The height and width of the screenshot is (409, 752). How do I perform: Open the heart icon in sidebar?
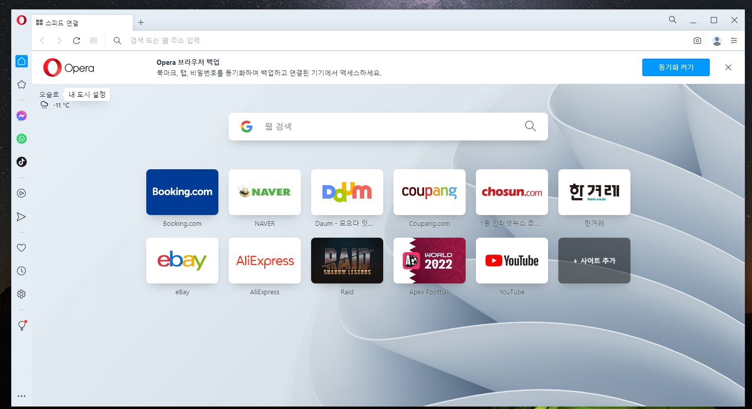tap(21, 248)
